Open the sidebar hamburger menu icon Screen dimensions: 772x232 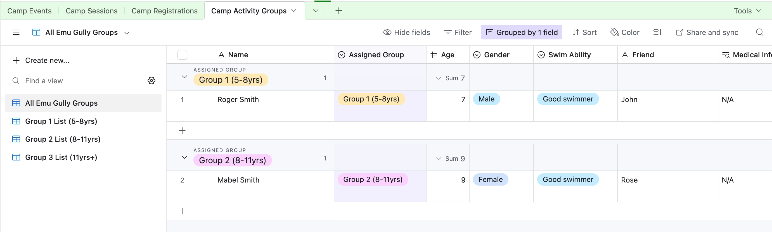pyautogui.click(x=16, y=32)
